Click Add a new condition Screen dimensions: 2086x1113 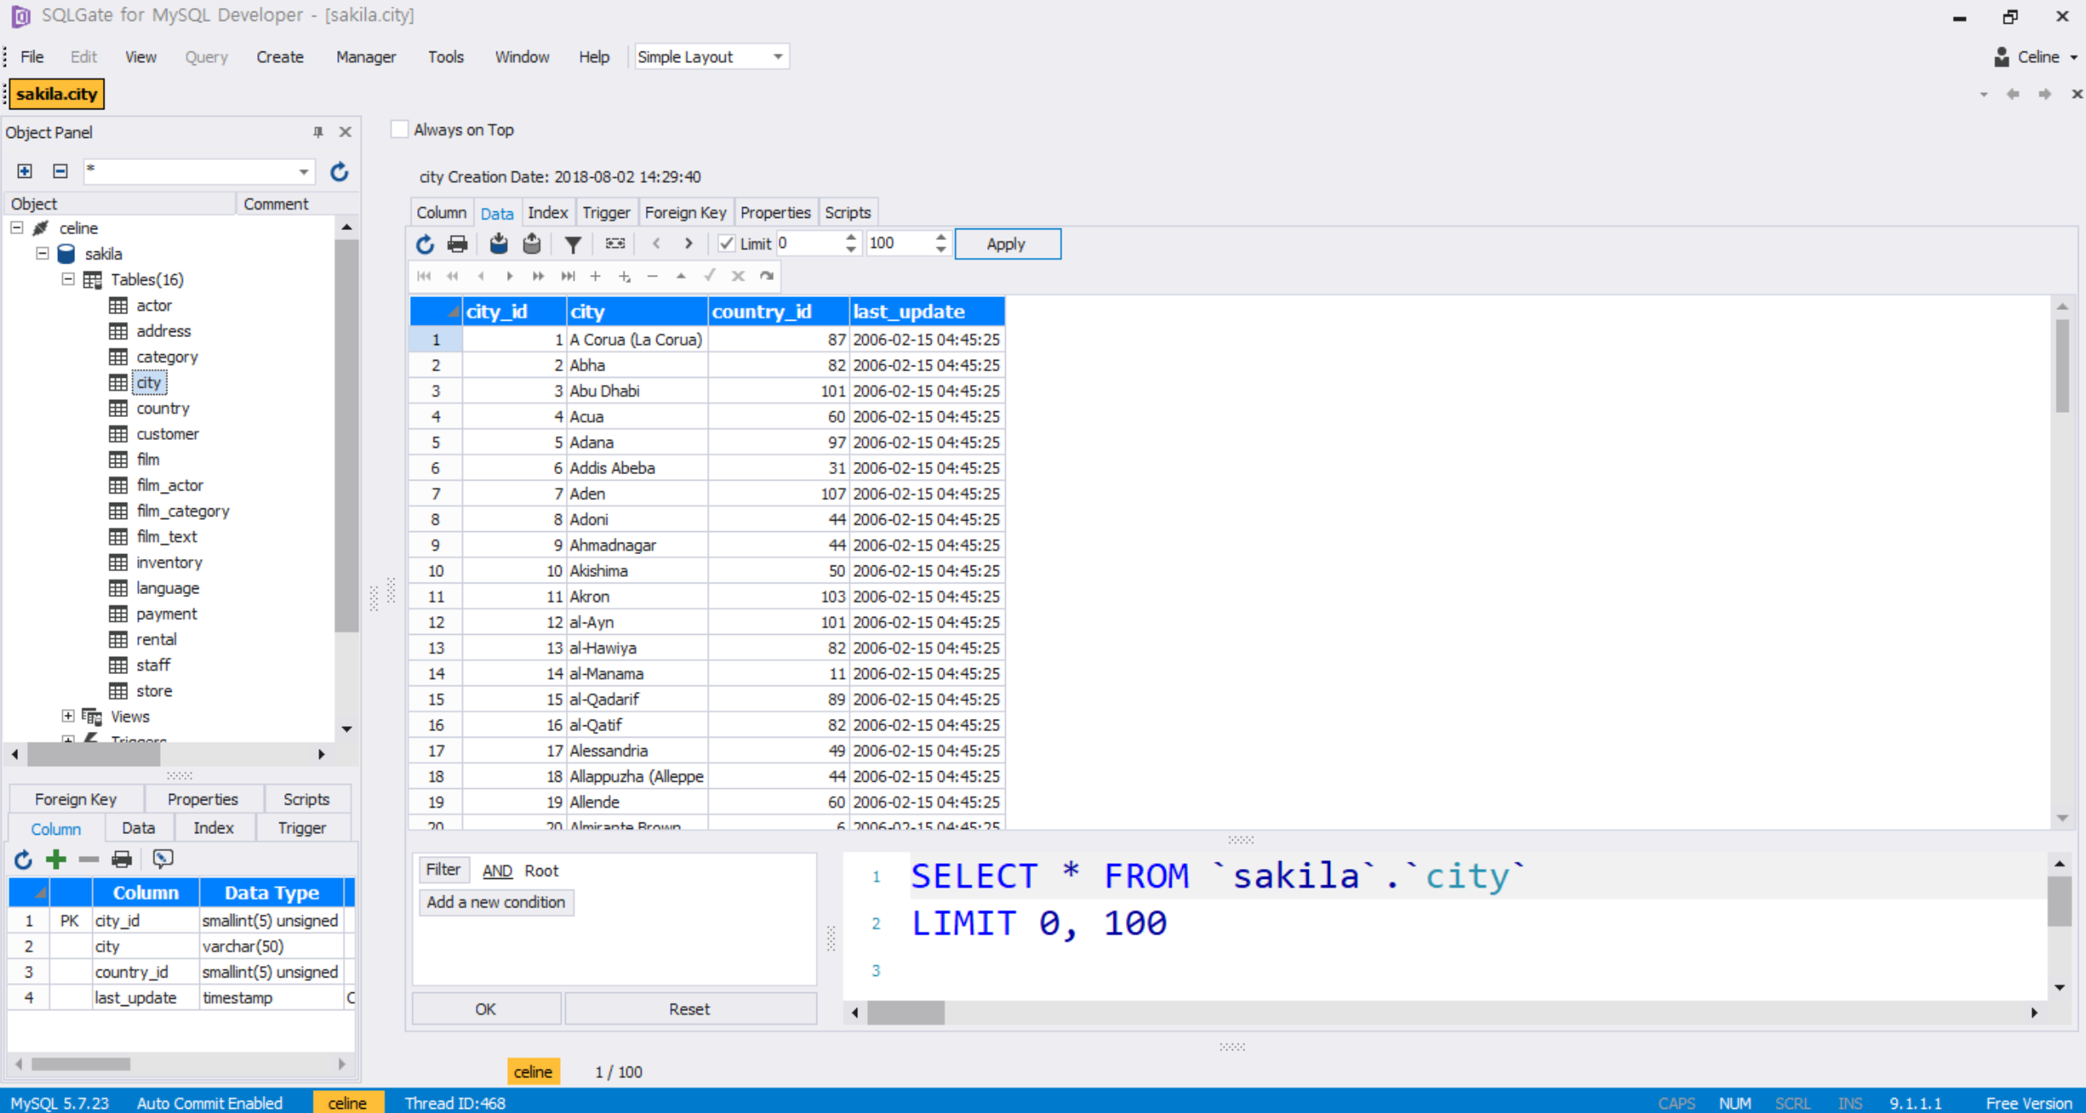[496, 902]
